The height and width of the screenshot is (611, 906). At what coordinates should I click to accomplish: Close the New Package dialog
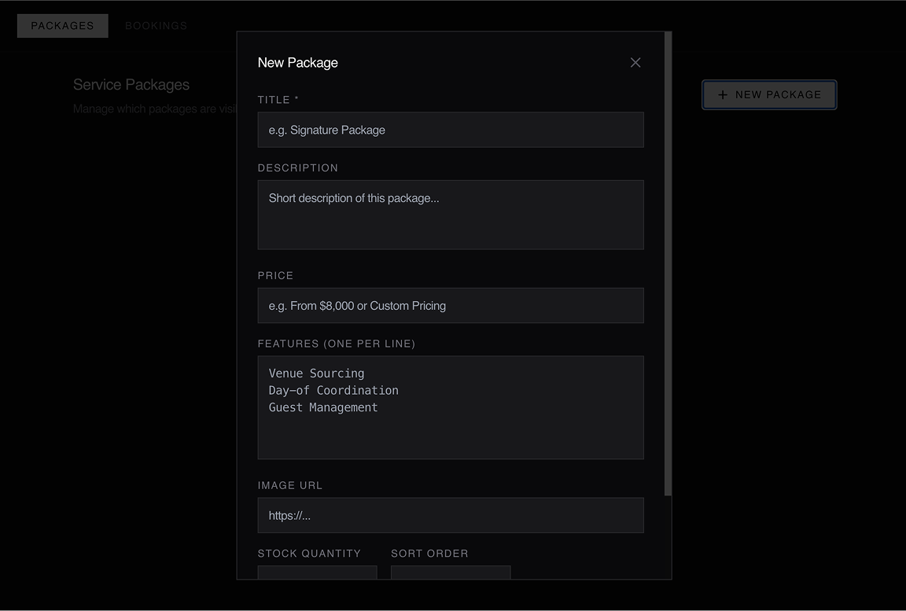(x=635, y=63)
